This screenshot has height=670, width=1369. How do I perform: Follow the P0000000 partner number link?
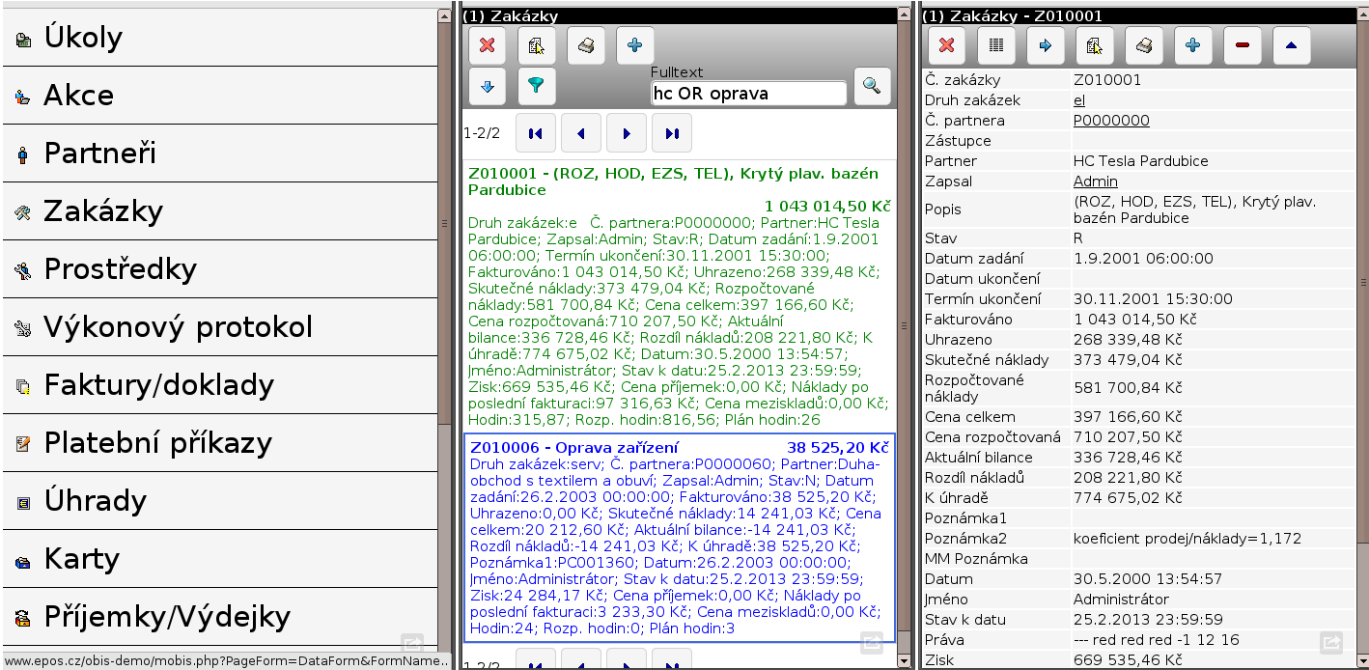tap(1111, 121)
